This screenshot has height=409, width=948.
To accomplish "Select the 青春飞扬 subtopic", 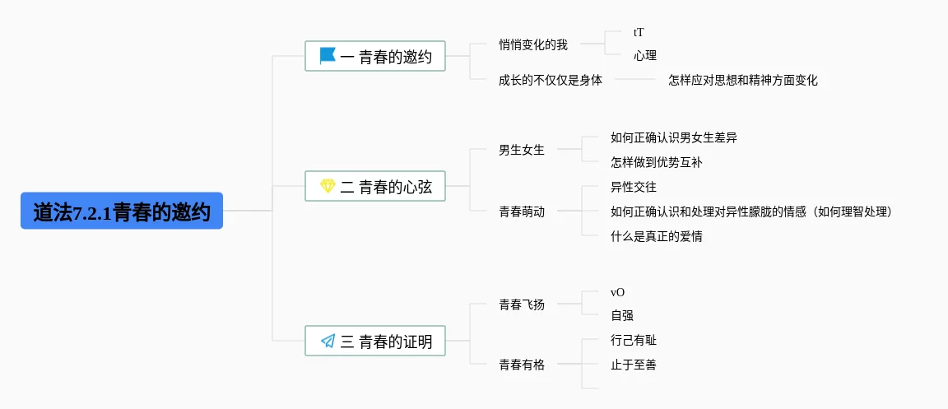I will (x=522, y=304).
